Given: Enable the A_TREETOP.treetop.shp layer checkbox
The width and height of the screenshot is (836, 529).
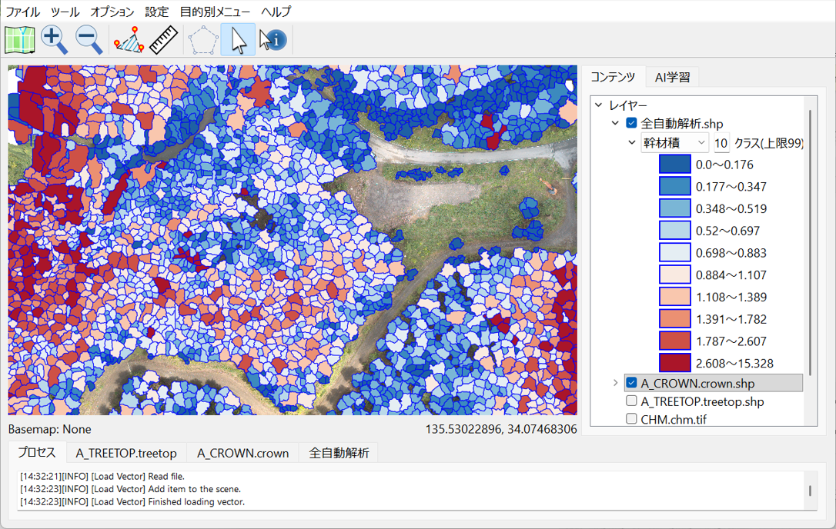Looking at the screenshot, I should point(632,401).
